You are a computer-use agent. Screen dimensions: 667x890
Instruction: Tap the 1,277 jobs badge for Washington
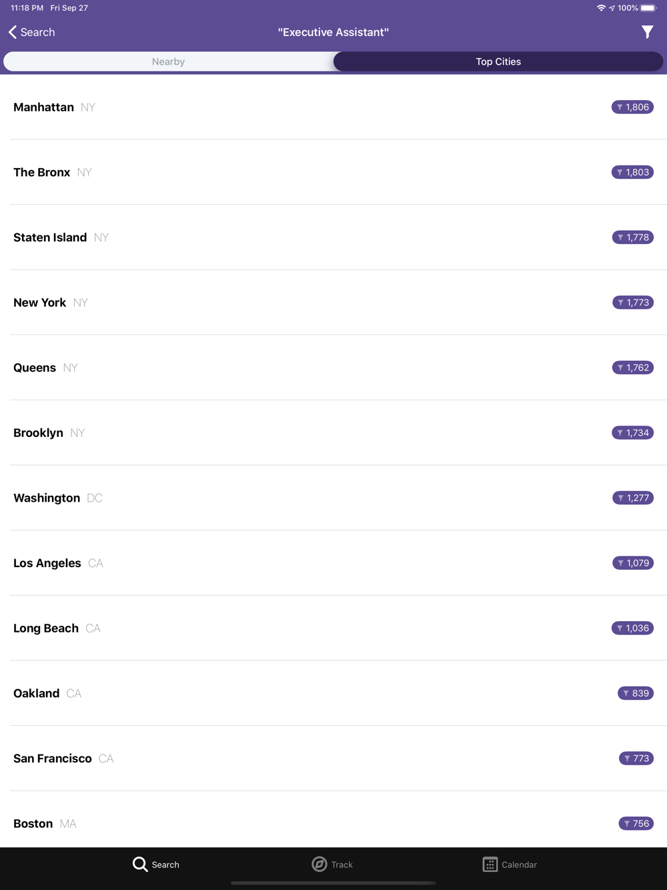(633, 498)
